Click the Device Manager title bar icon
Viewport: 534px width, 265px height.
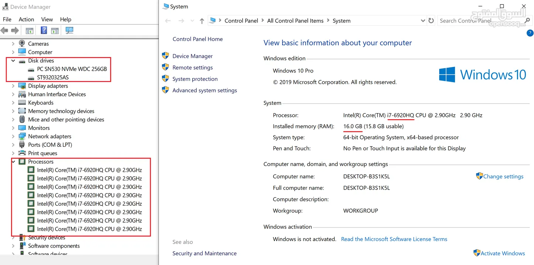[5, 7]
